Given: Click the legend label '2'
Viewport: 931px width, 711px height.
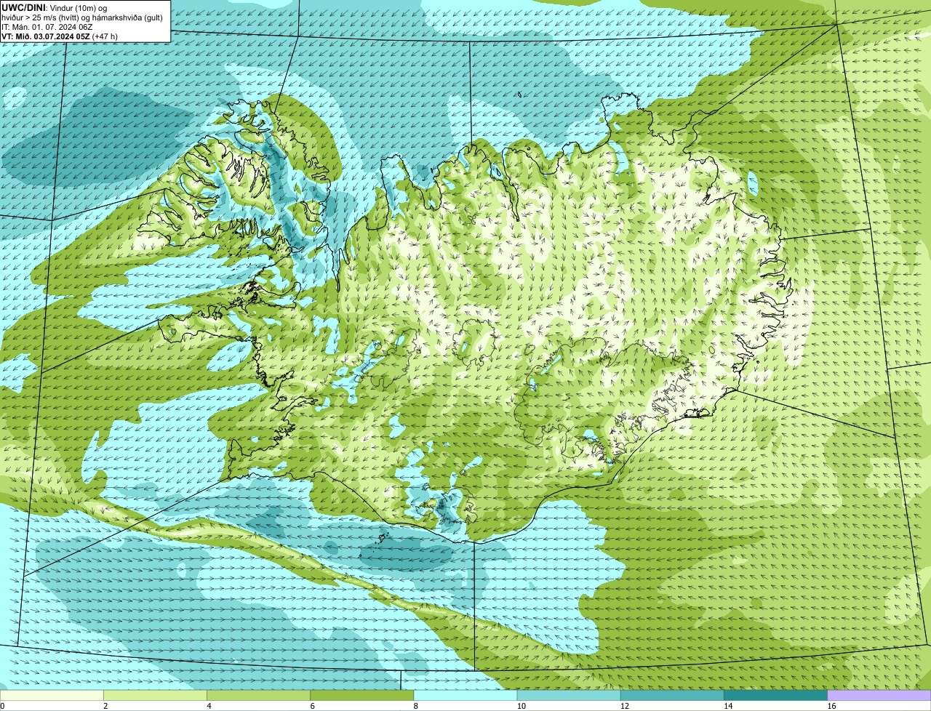Looking at the screenshot, I should tap(105, 706).
